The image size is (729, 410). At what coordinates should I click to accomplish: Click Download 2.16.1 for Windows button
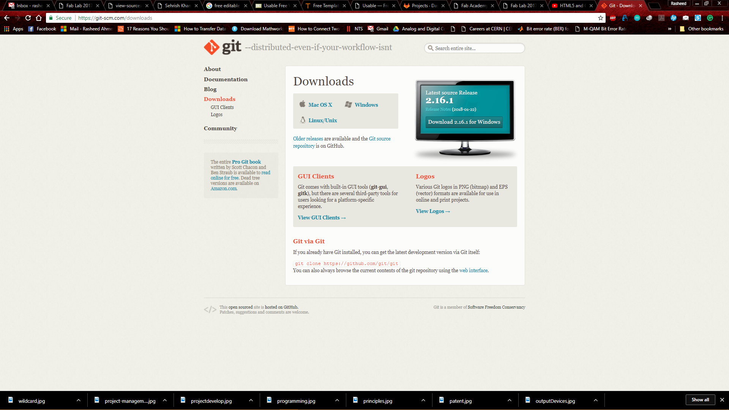pyautogui.click(x=464, y=122)
